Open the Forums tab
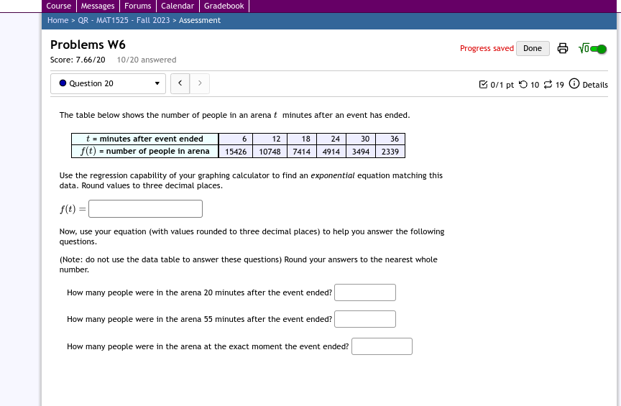621x406 pixels. pyautogui.click(x=137, y=6)
